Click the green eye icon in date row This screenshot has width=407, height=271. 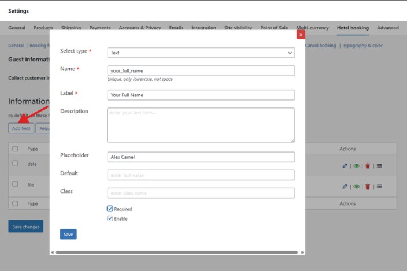tap(357, 166)
